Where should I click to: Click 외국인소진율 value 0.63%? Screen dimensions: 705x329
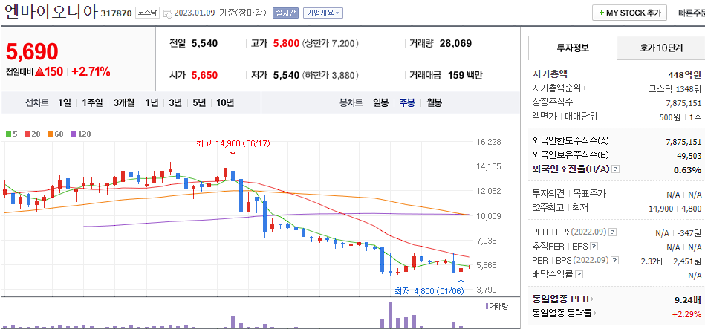687,170
